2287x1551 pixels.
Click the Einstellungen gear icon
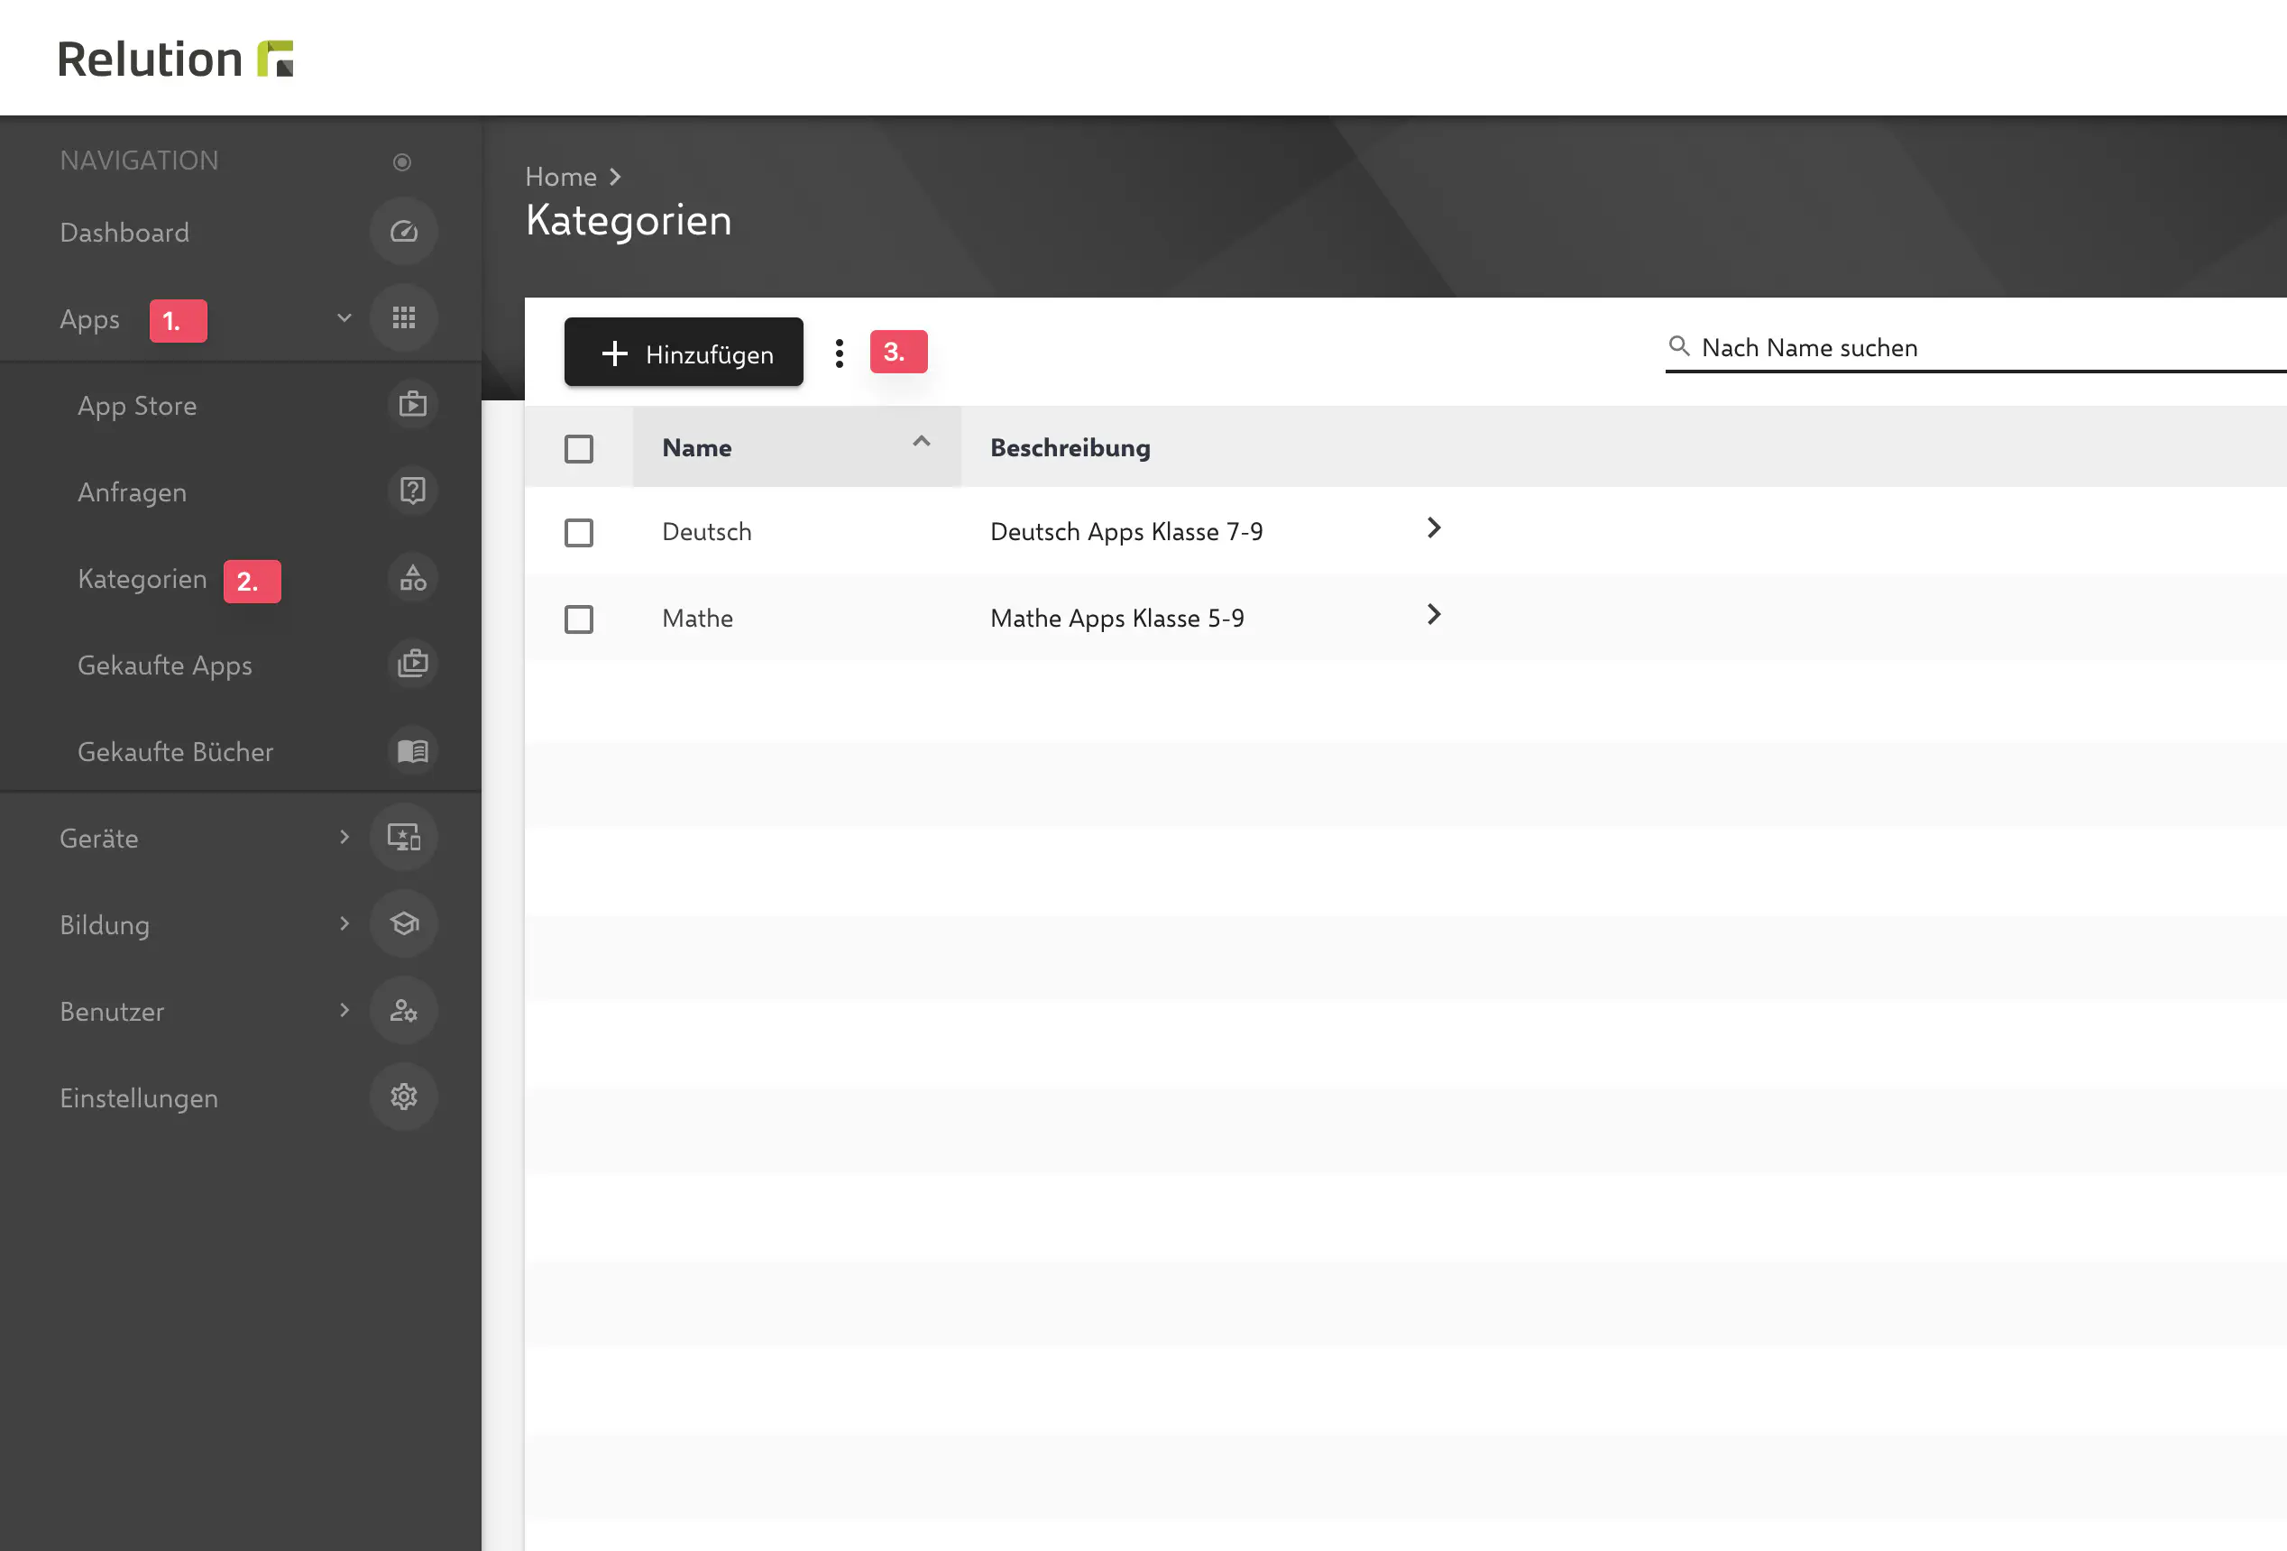point(403,1097)
